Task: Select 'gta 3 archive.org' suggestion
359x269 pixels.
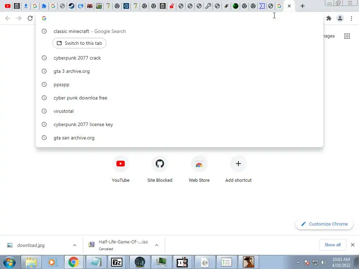Action: pos(179,71)
